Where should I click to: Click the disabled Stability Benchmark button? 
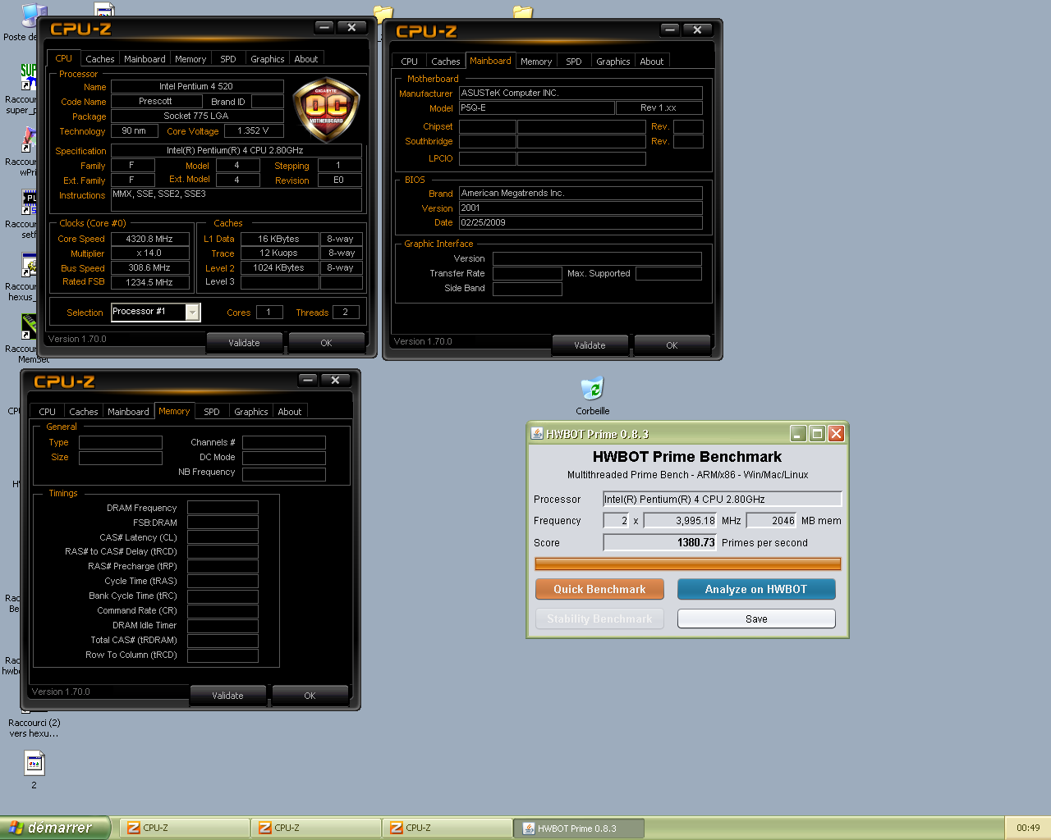(599, 619)
